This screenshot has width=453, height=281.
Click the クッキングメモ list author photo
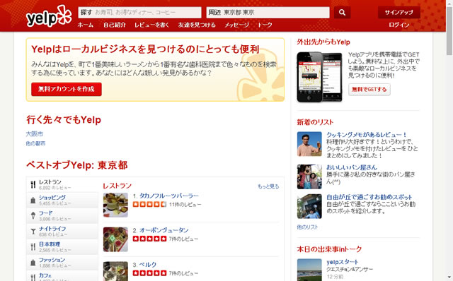click(x=309, y=144)
